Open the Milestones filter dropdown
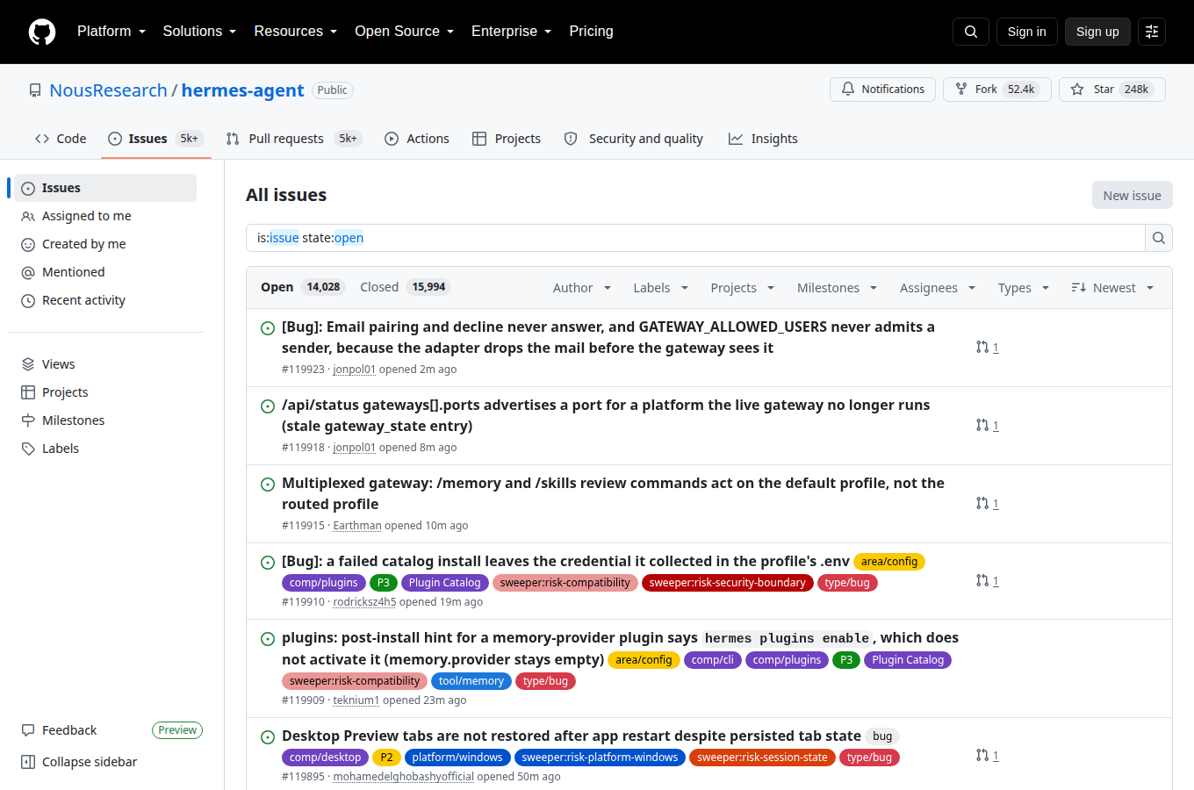Image resolution: width=1194 pixels, height=790 pixels. pos(838,288)
